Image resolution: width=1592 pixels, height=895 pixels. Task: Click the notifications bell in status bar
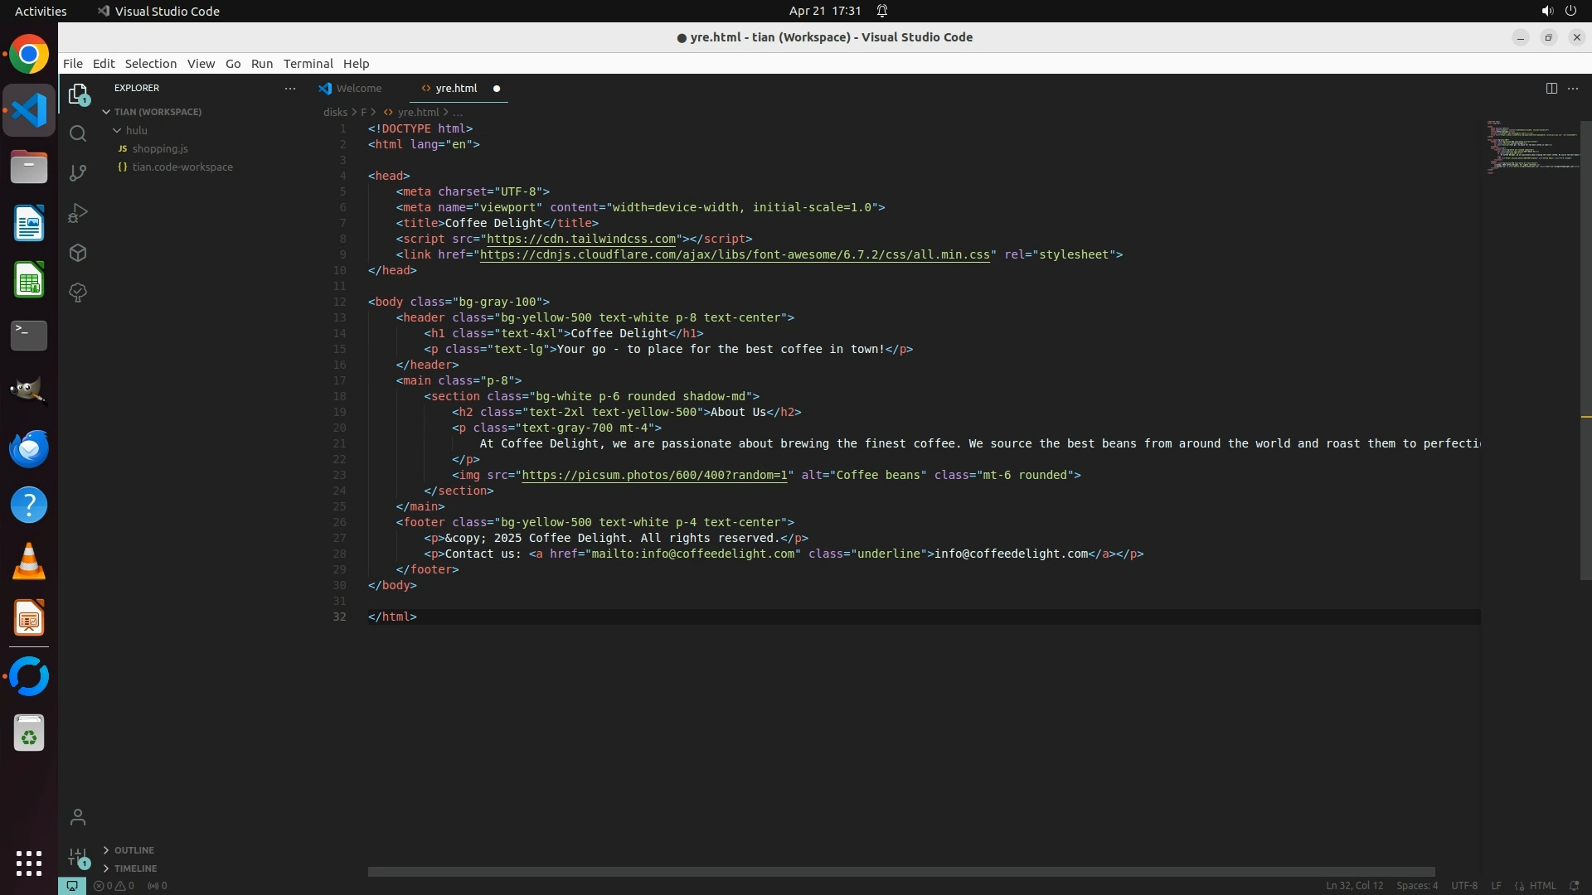click(1574, 885)
